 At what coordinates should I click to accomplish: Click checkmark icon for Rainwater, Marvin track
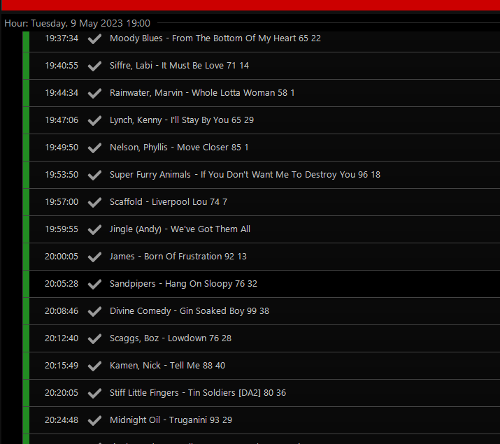[x=94, y=94]
